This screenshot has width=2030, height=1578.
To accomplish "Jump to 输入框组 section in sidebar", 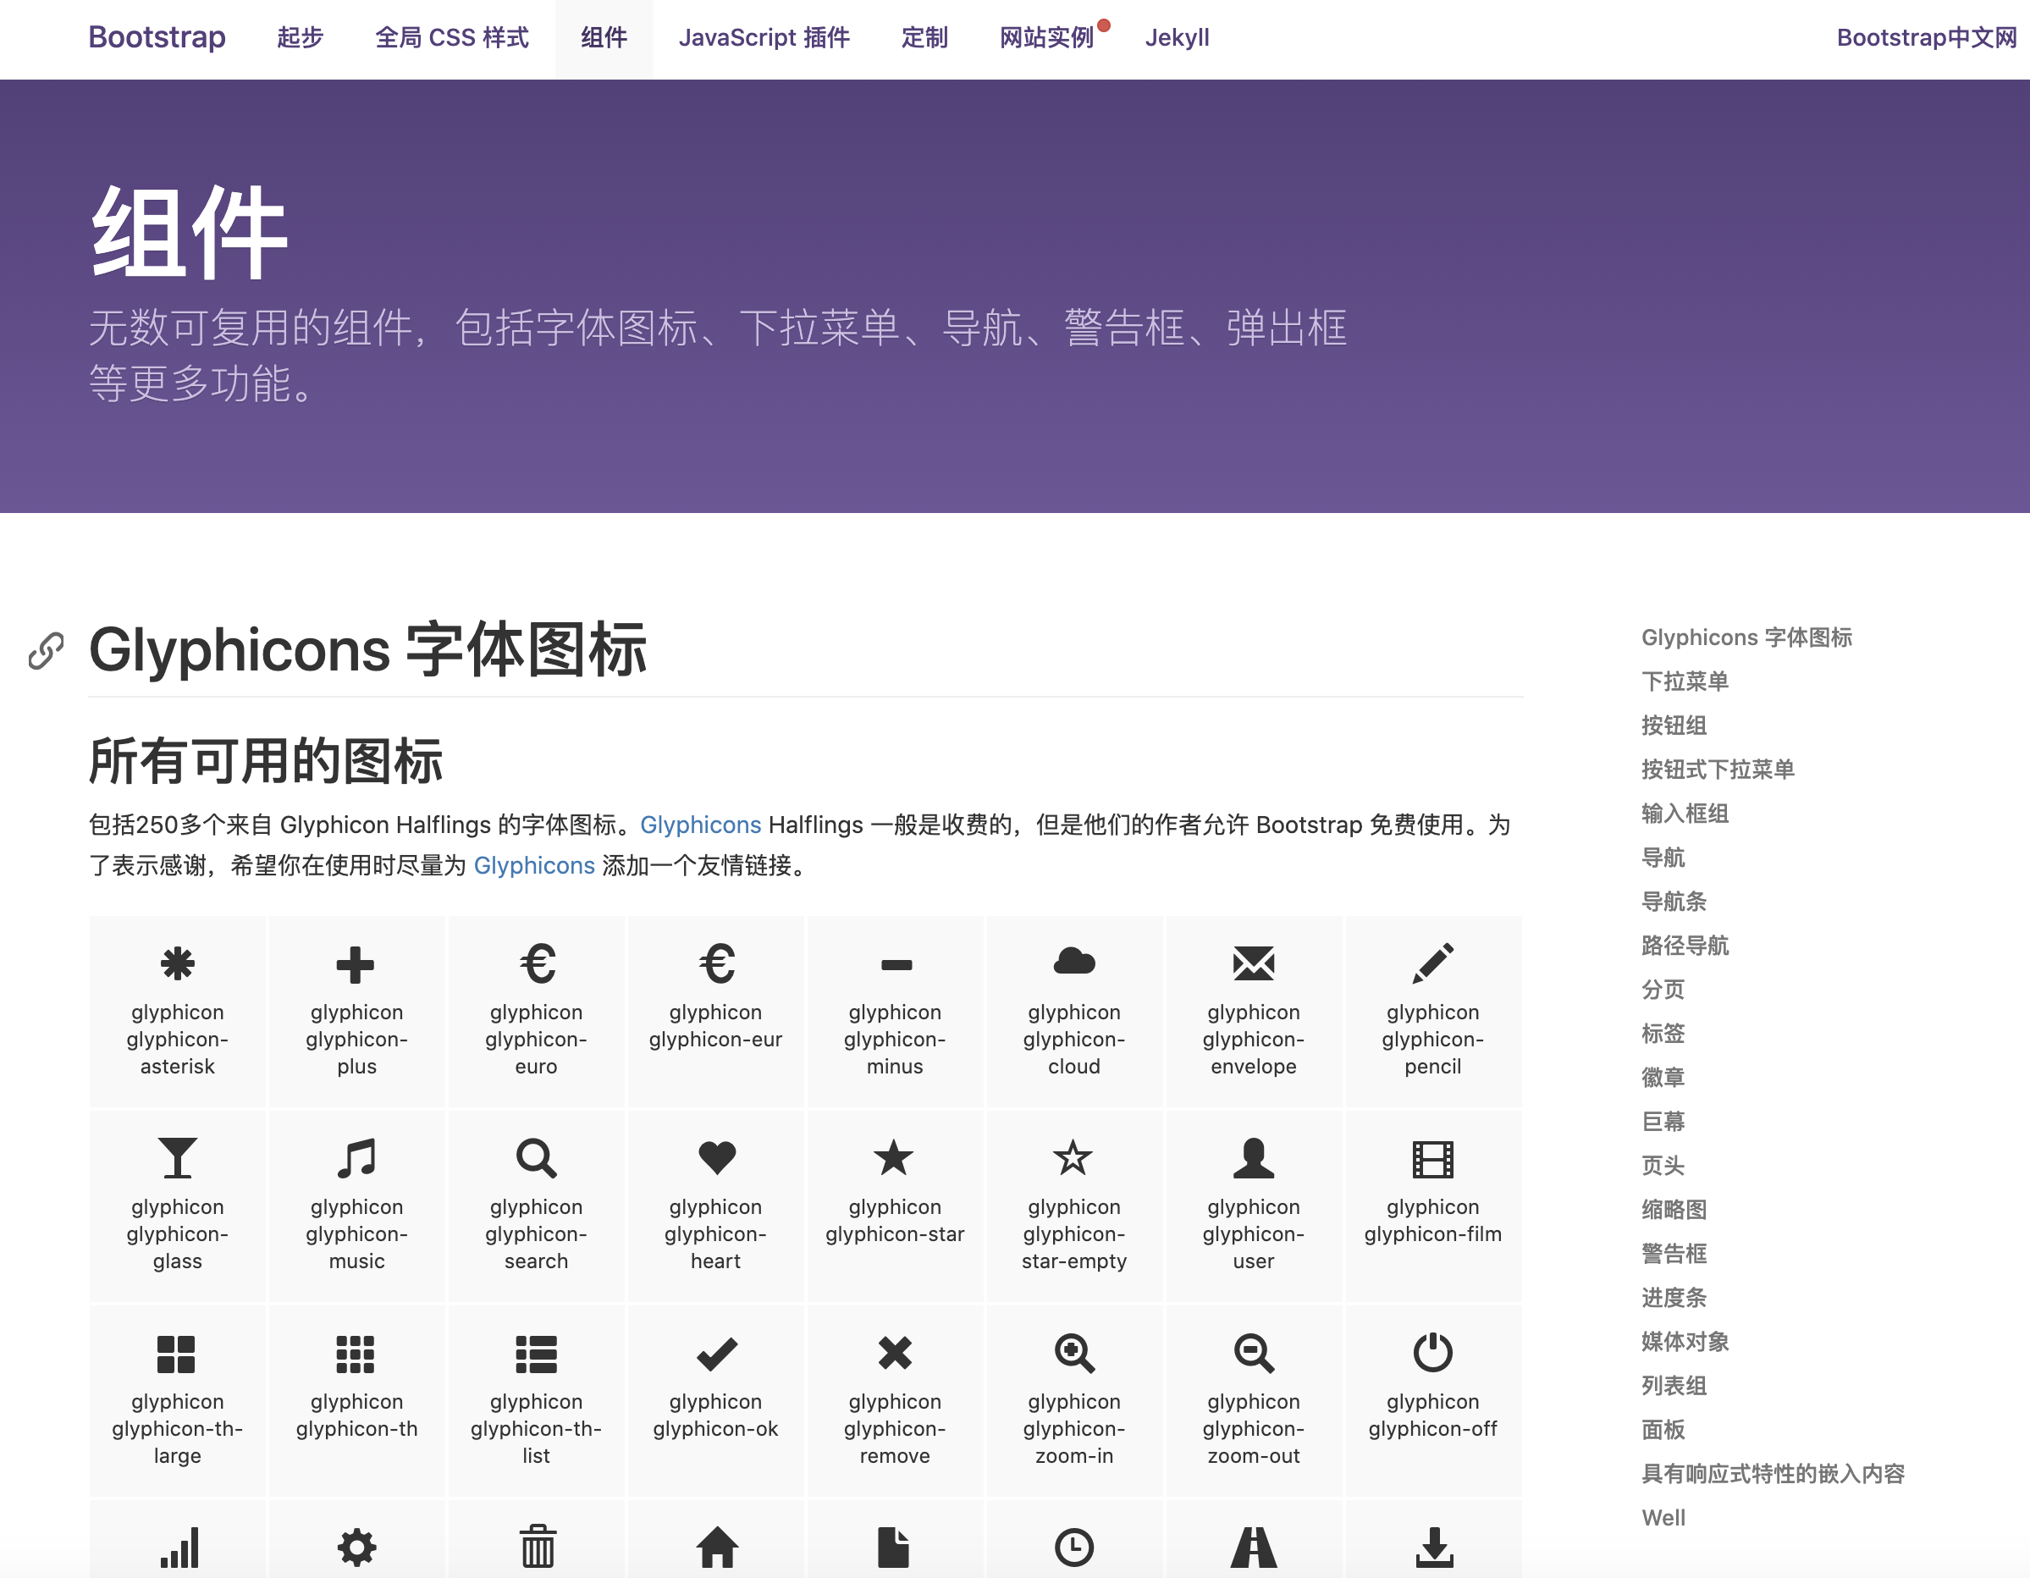I will [x=1685, y=814].
